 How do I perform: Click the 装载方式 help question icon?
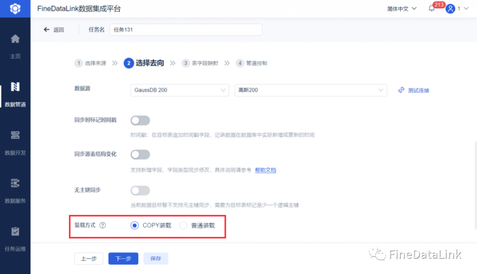pyautogui.click(x=103, y=226)
